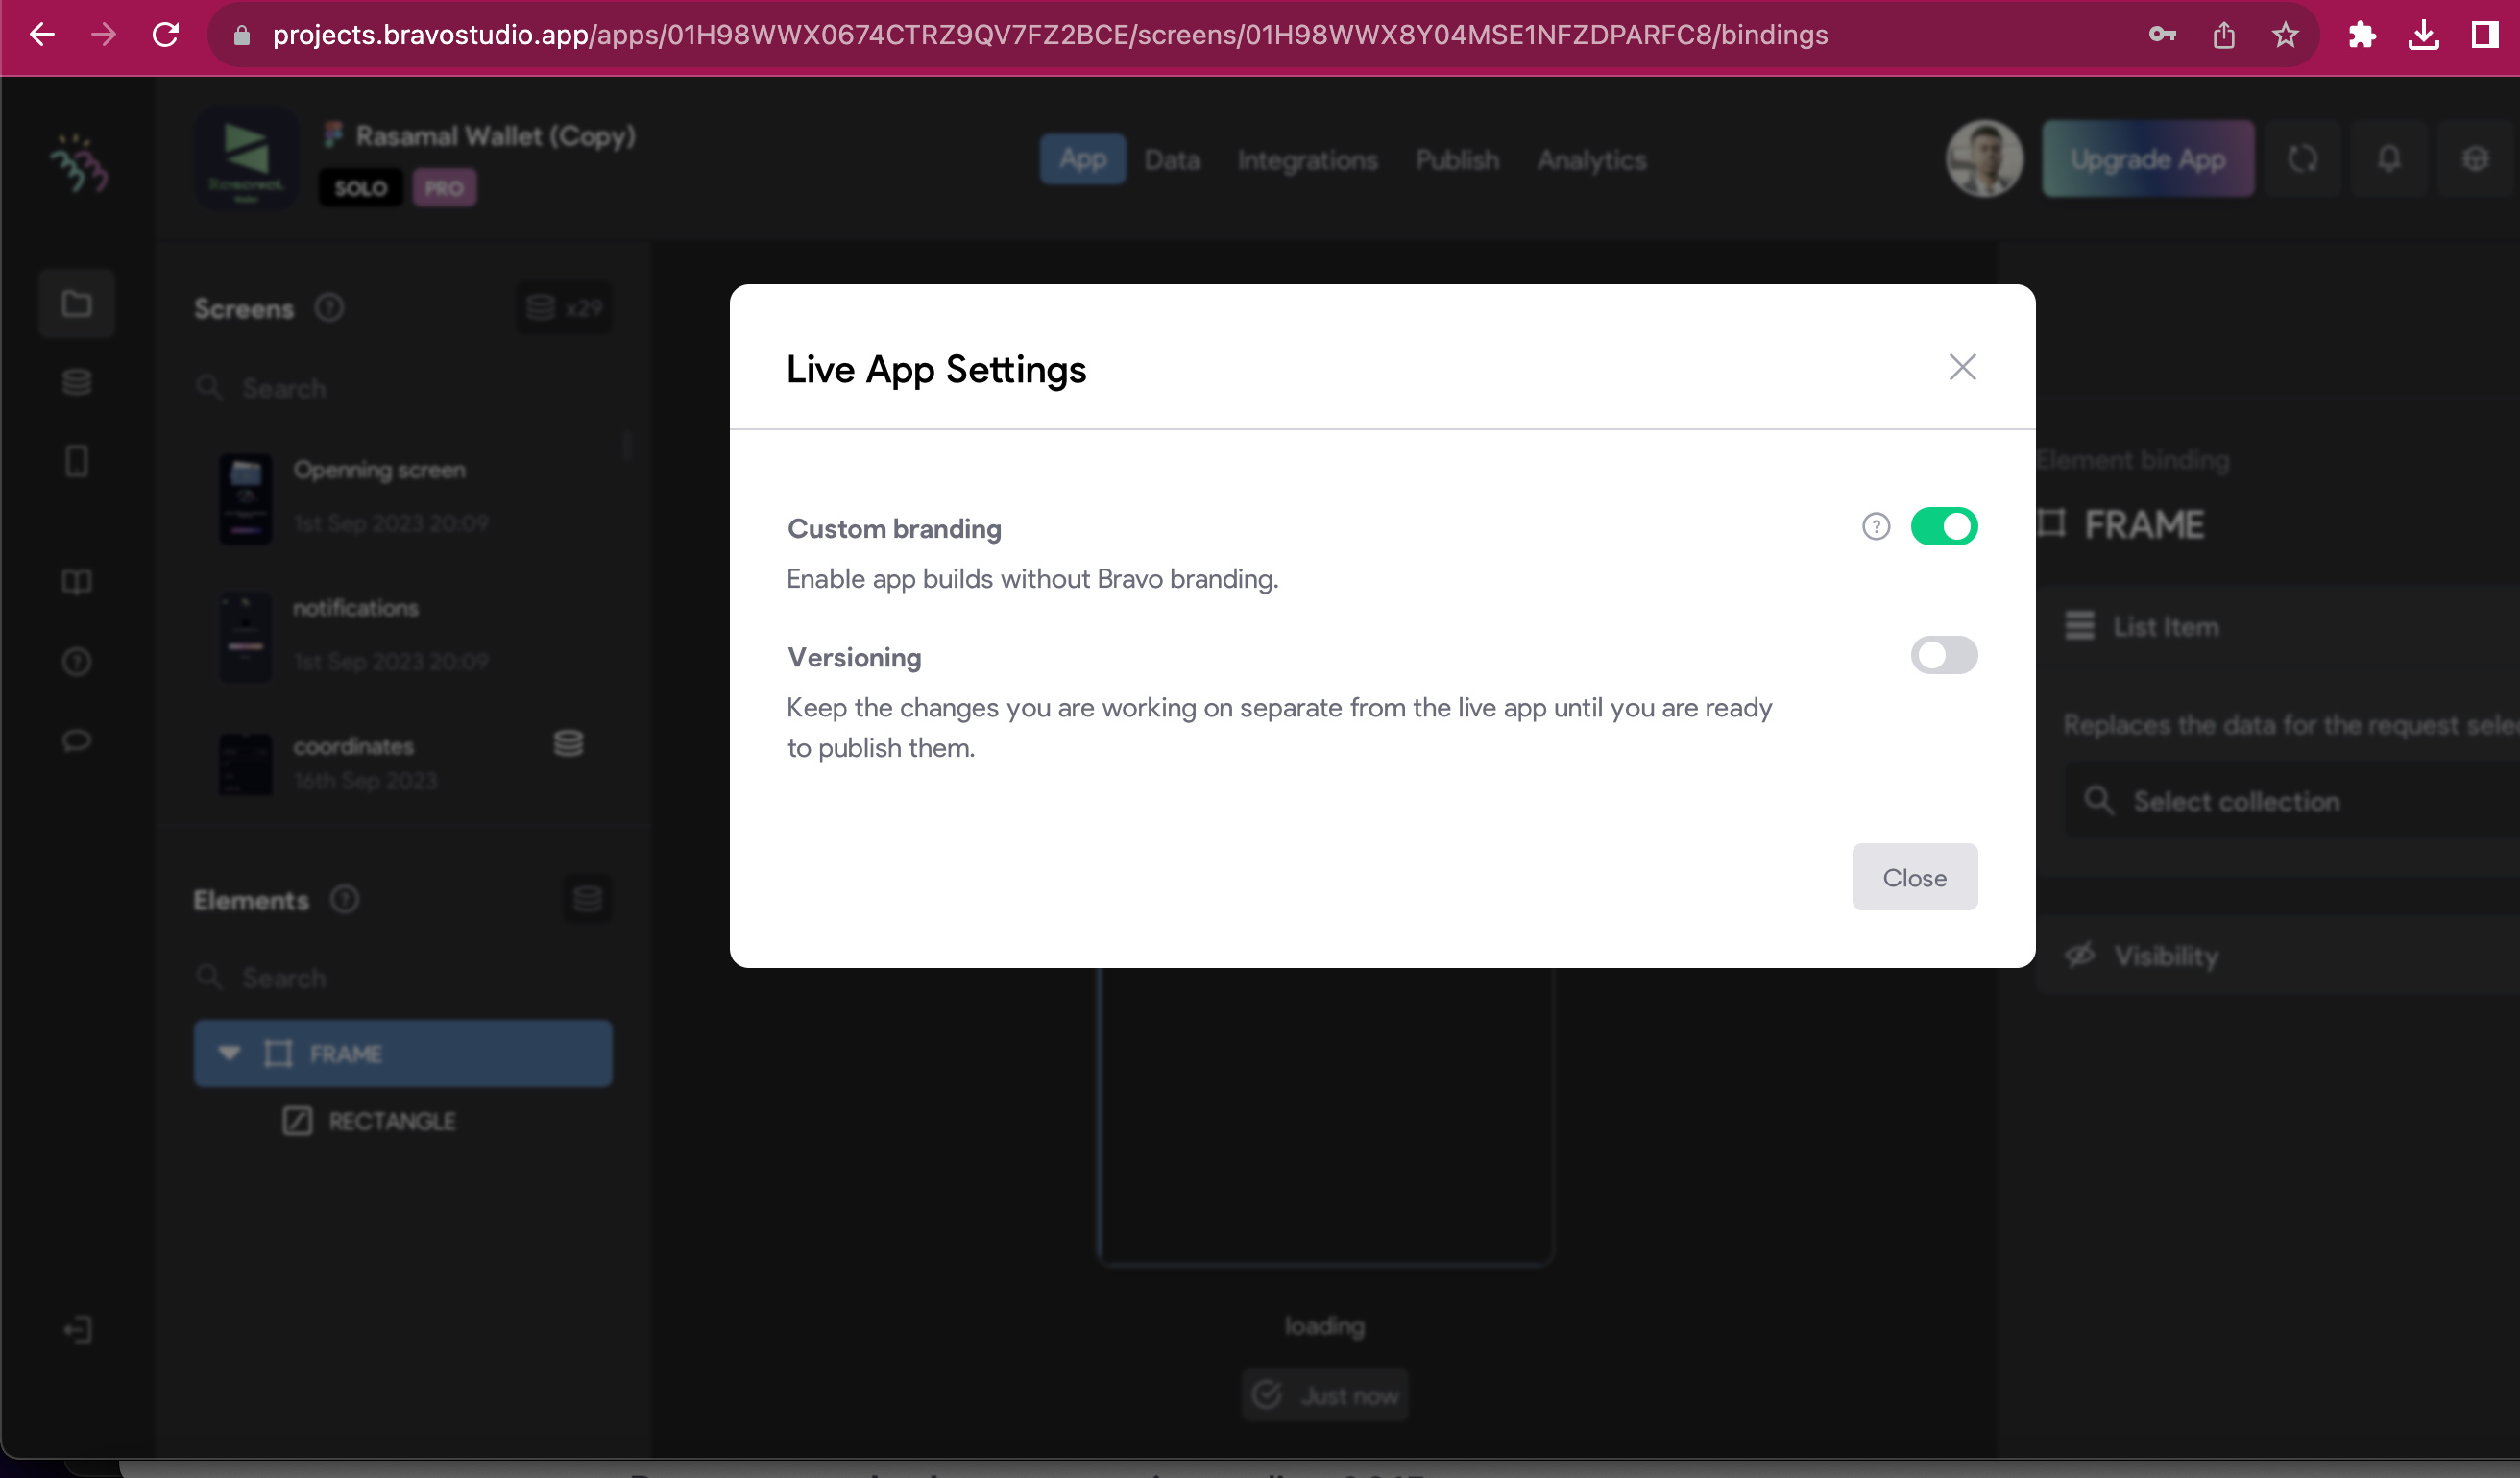Click the Close button
The image size is (2520, 1478).
(1914, 877)
